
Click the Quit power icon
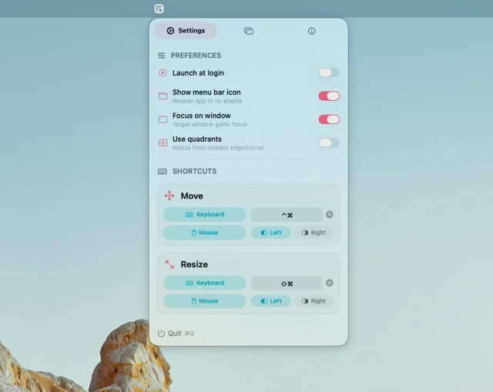point(161,333)
